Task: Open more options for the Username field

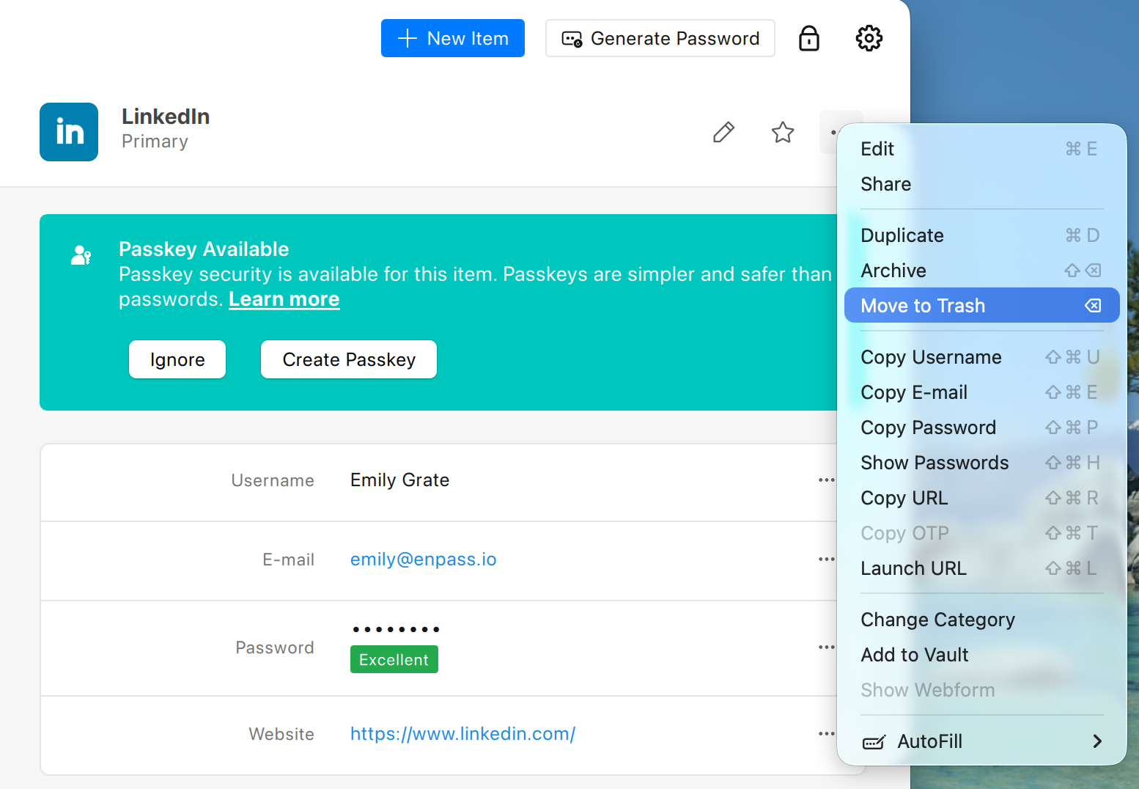Action: tap(827, 480)
